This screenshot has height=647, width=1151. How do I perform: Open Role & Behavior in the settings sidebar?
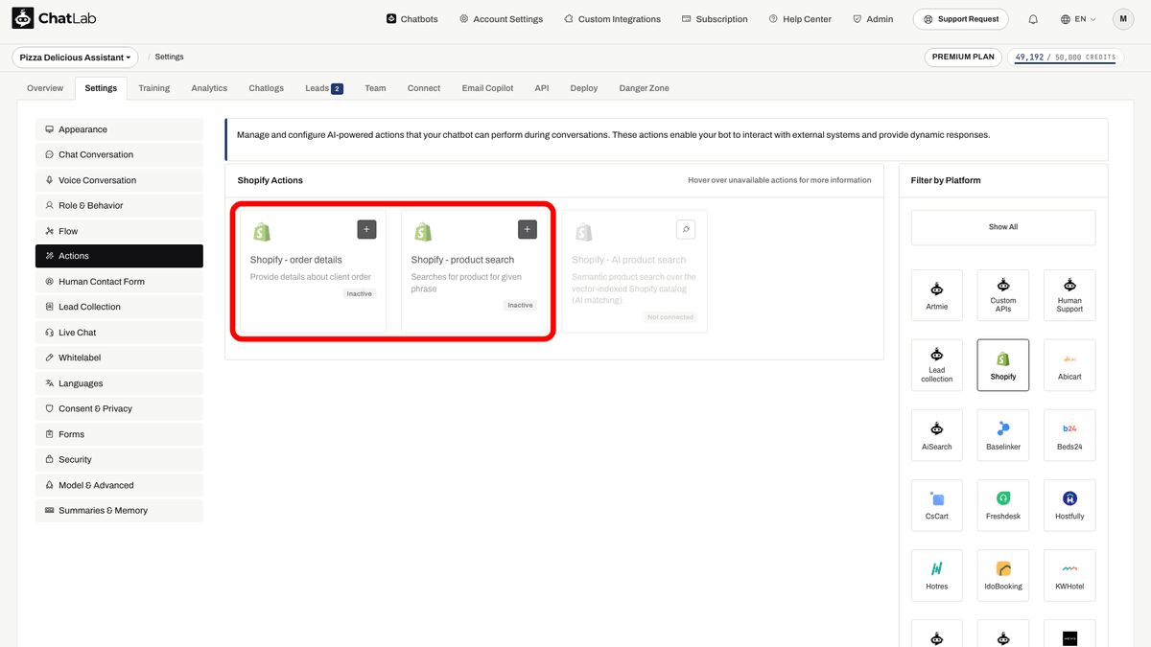click(119, 205)
